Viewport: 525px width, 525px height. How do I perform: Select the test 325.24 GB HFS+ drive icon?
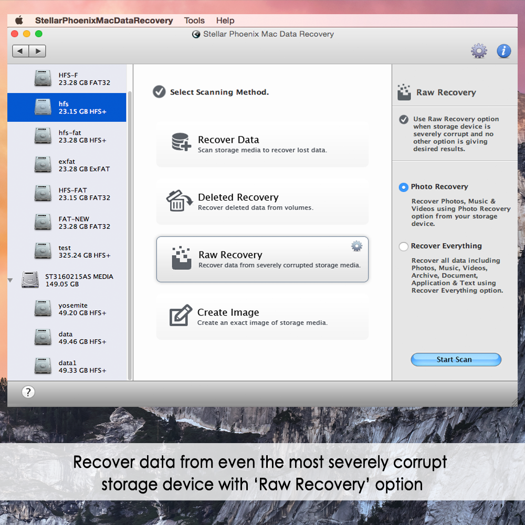click(43, 251)
